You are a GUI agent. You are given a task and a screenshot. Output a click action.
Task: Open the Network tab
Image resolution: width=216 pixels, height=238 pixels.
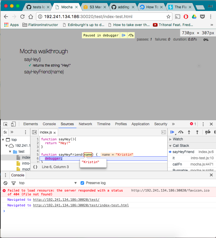[x=86, y=124]
